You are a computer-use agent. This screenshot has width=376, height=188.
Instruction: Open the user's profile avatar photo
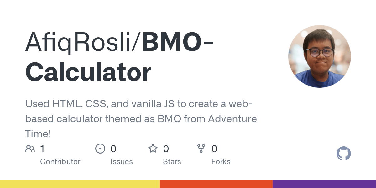320,56
